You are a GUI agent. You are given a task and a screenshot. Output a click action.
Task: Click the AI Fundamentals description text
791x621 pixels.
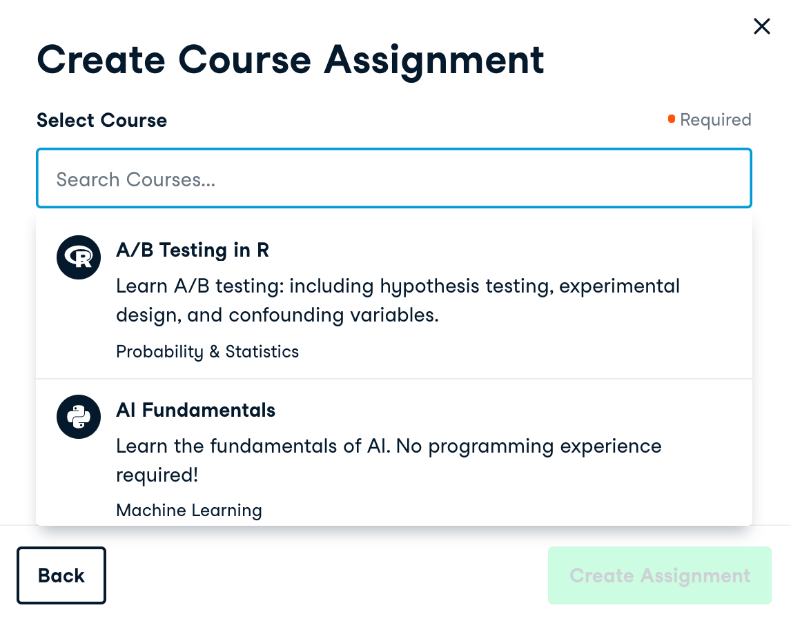388,460
